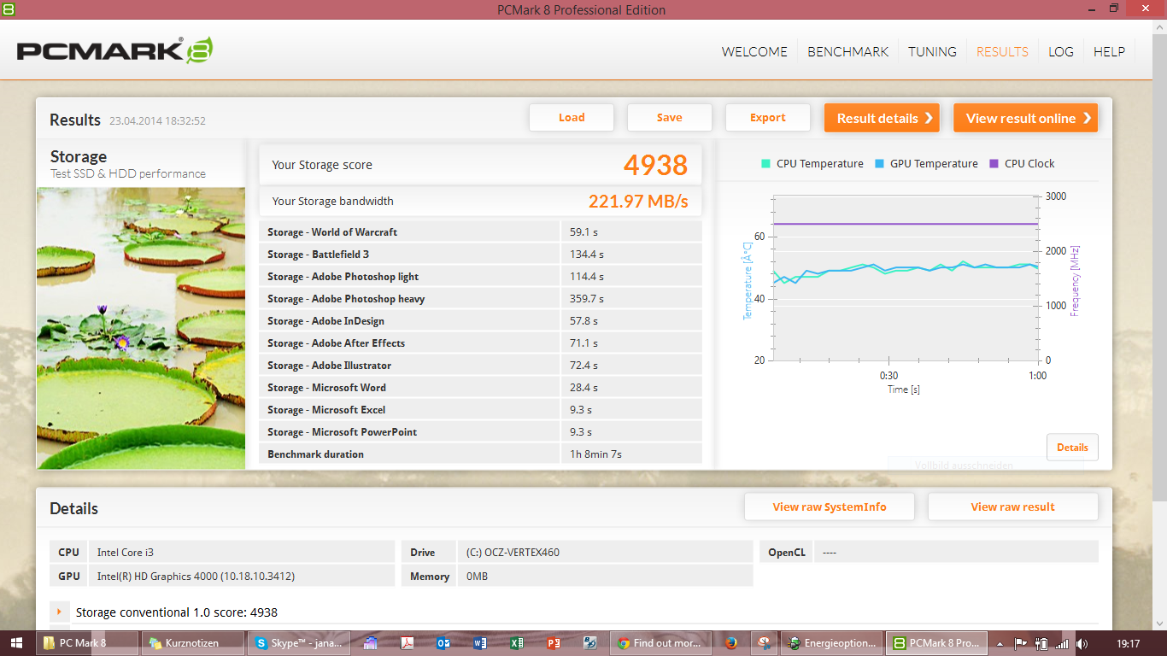Check the battery status tray icon
This screenshot has height=656, width=1167.
pyautogui.click(x=1041, y=643)
